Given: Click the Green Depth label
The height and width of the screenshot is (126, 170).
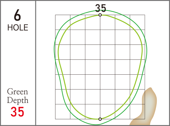Looking at the screenshot, I should pyautogui.click(x=18, y=96).
